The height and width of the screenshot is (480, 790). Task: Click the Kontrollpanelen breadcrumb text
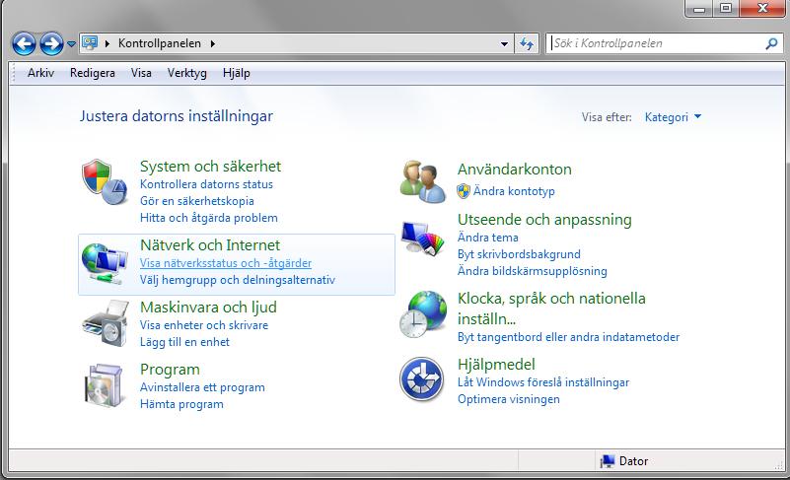coord(160,43)
